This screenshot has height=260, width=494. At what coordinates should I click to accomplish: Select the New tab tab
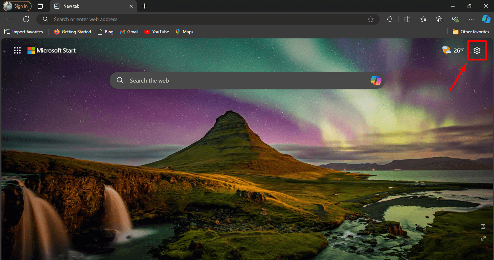coord(94,6)
